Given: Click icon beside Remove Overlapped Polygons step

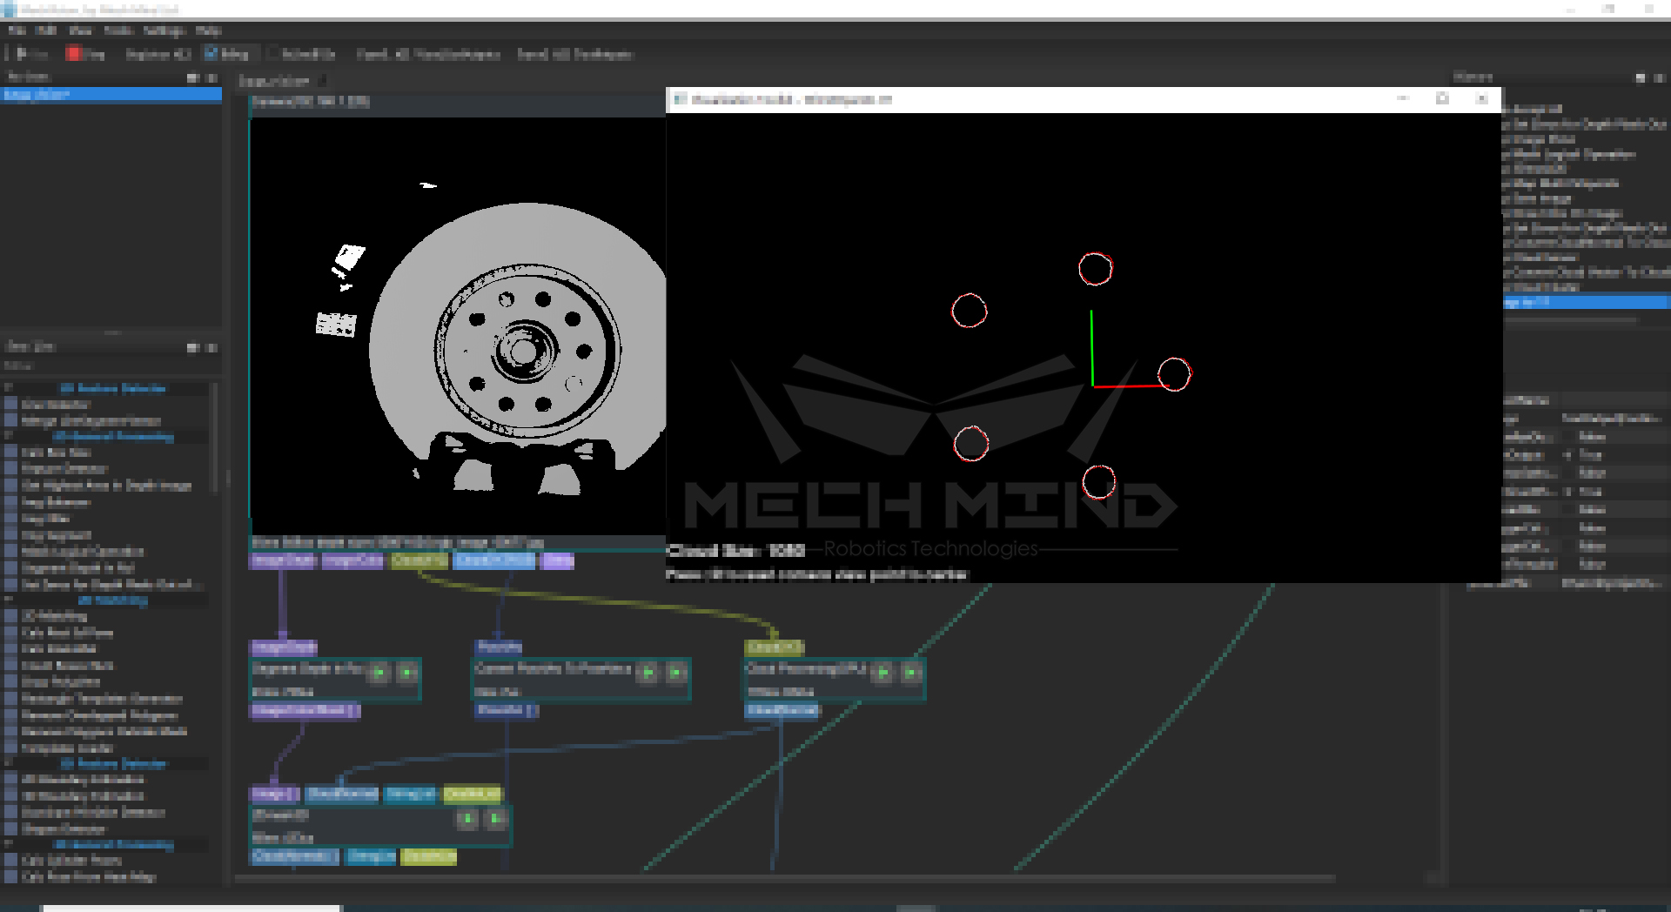Looking at the screenshot, I should click(11, 715).
